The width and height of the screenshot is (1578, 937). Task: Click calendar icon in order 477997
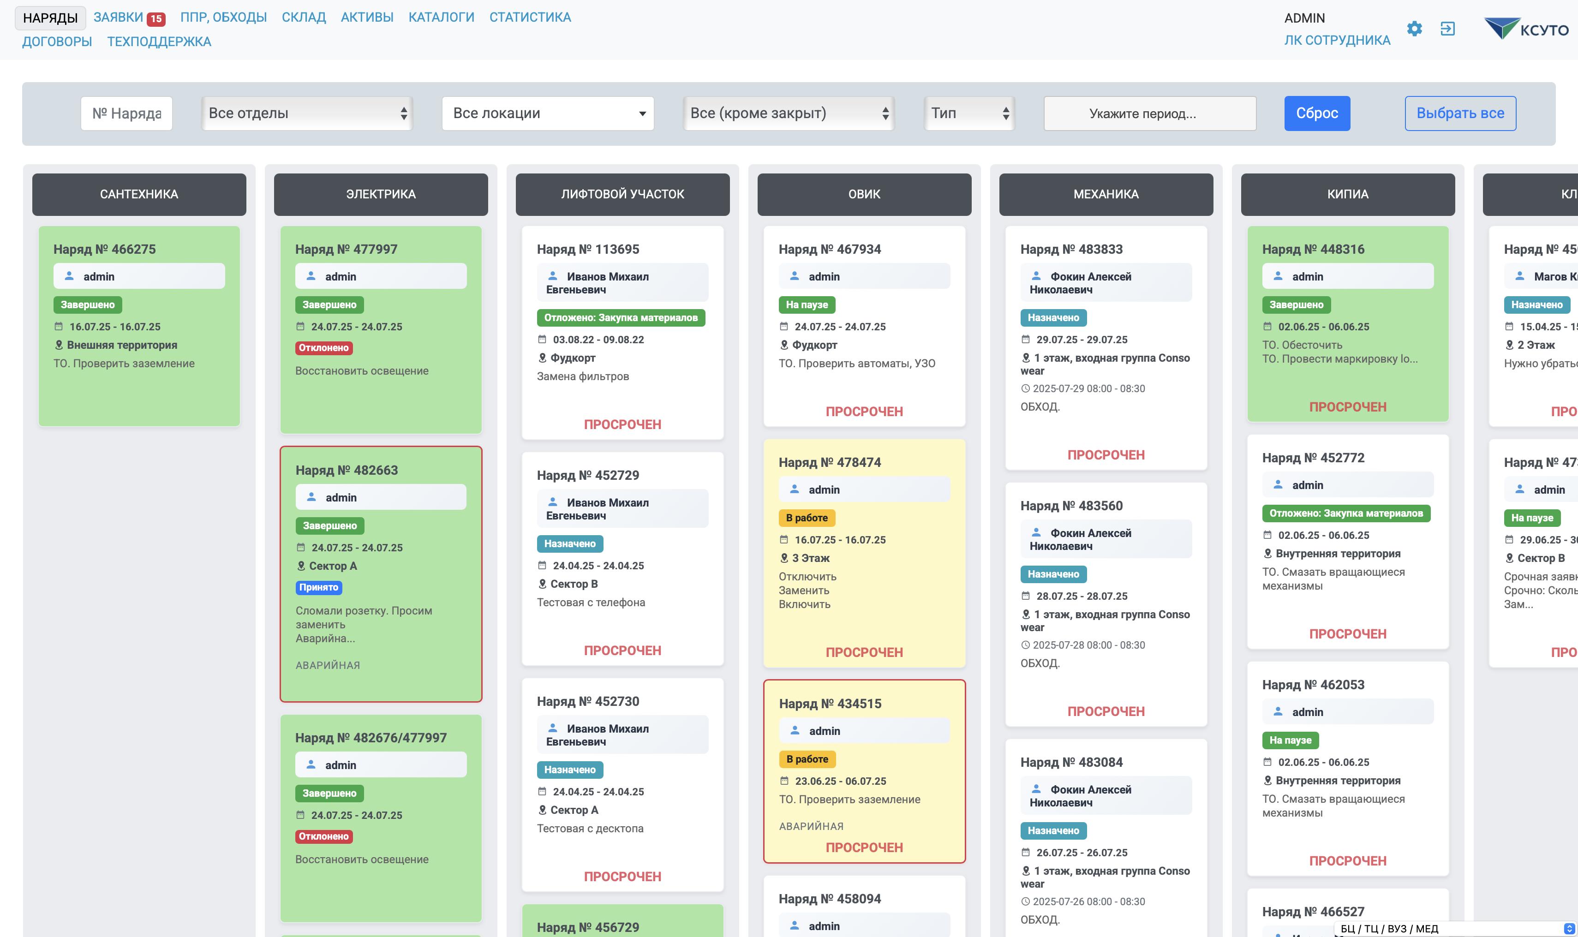pyautogui.click(x=300, y=327)
